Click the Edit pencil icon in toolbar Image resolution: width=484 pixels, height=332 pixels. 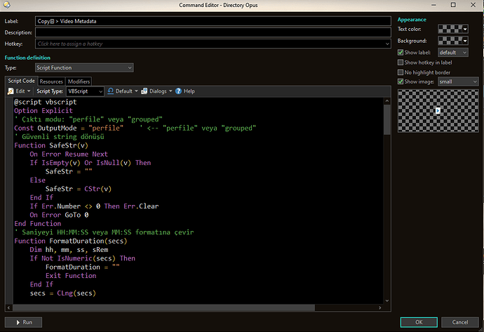point(11,91)
